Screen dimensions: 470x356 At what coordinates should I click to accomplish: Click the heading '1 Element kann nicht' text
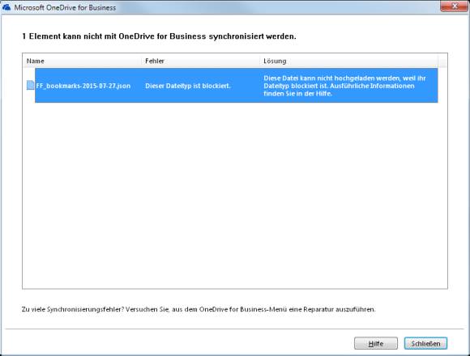(x=159, y=36)
